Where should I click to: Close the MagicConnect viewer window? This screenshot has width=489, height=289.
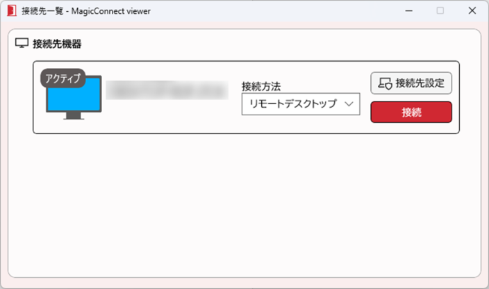point(472,10)
